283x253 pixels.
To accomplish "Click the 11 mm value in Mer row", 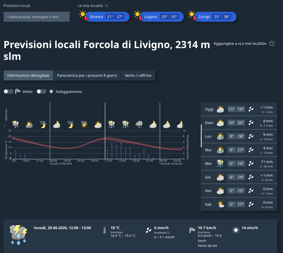I will pos(267,162).
